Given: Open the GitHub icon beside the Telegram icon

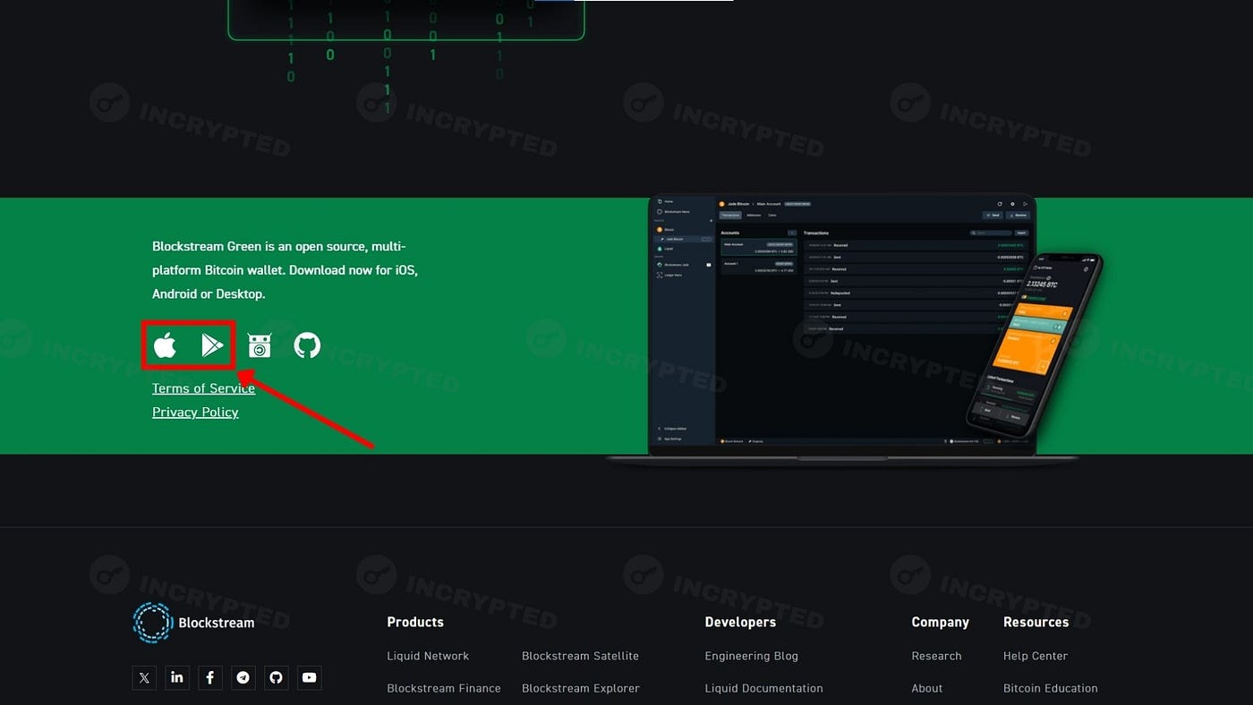Looking at the screenshot, I should click(277, 677).
